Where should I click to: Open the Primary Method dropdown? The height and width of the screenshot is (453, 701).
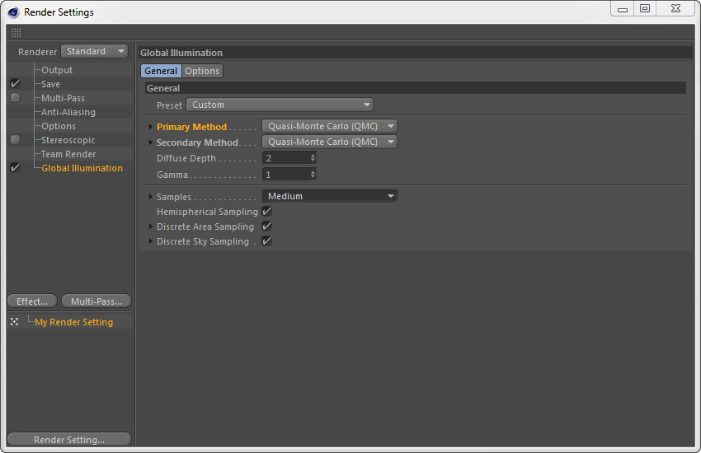329,127
